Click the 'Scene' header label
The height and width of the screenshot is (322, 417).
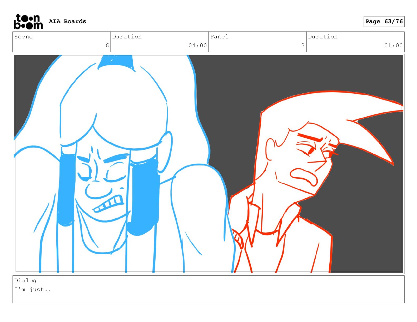point(23,37)
